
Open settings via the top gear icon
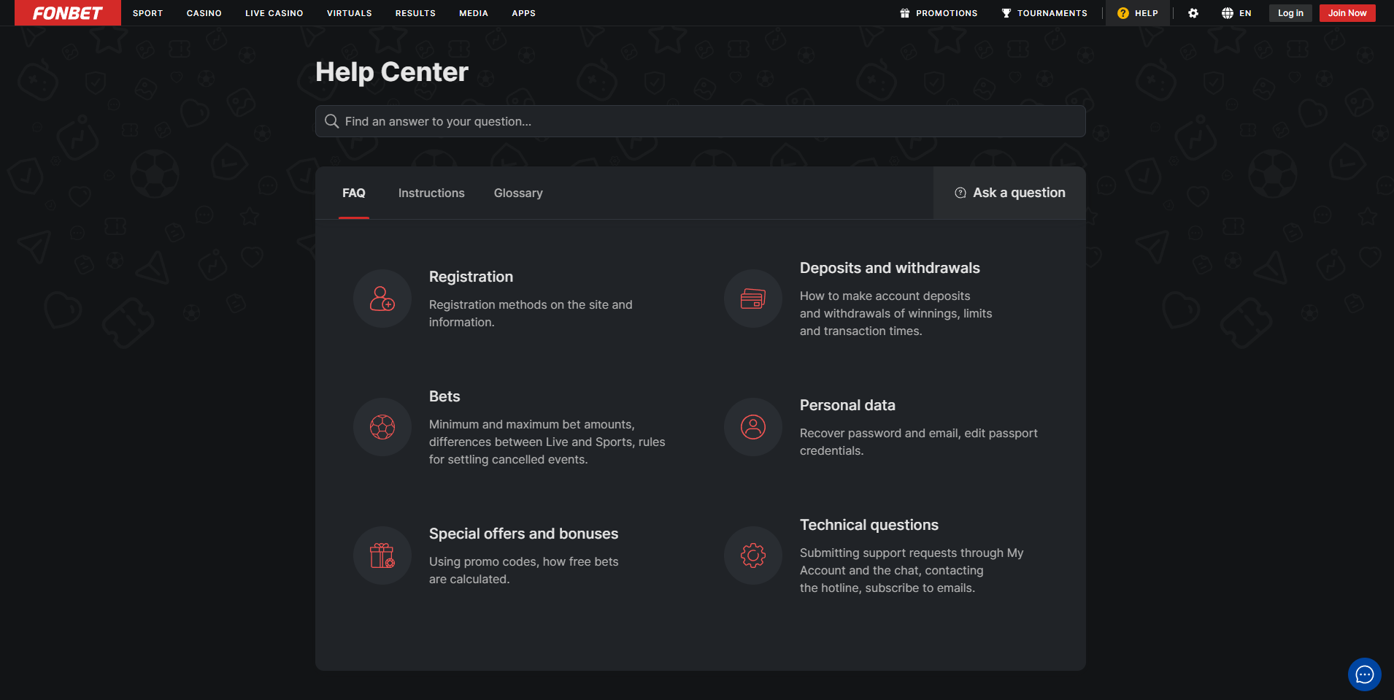(1193, 13)
